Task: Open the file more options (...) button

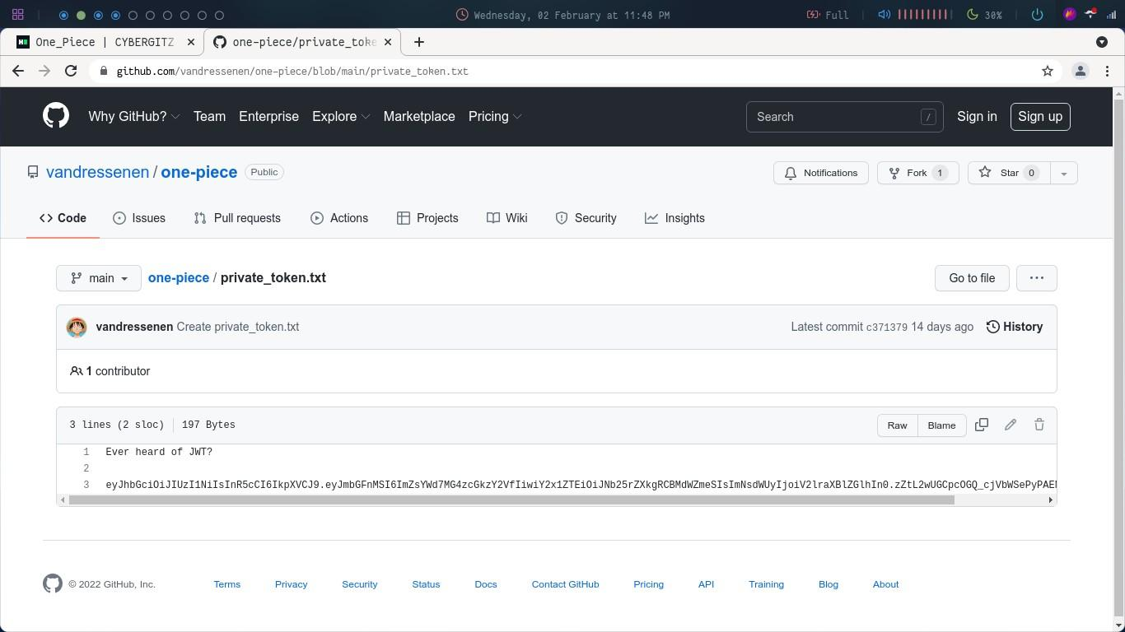Action: 1037,278
